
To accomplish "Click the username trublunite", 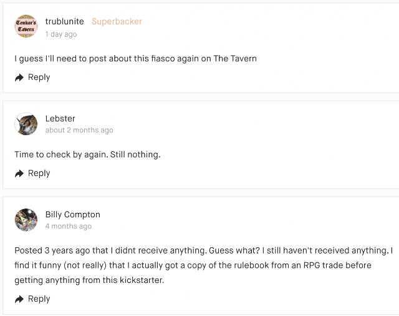I will tap(64, 21).
